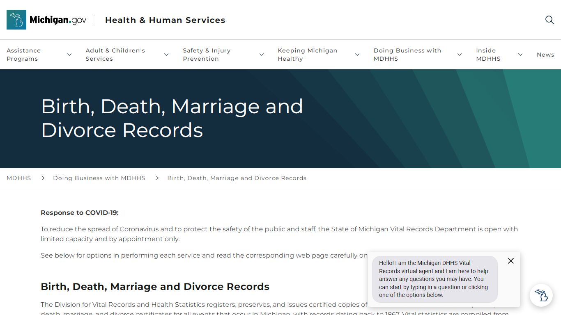Expand the Keeping Michigan Healthy chevron
This screenshot has width=561, height=315.
click(357, 55)
